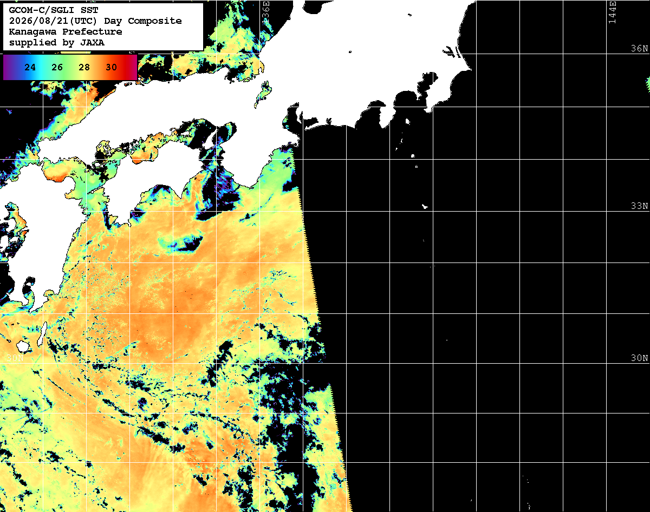
Task: Click the 26 value on temperature scale
Action: (x=57, y=68)
